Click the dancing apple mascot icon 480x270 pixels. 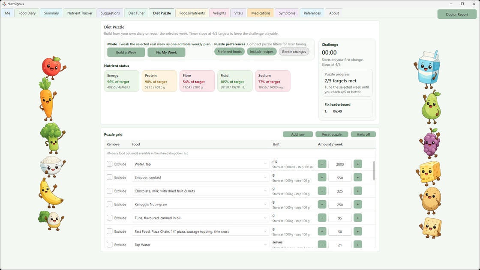51,68
